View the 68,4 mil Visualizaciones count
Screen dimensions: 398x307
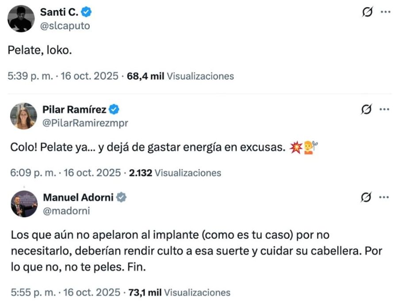point(180,76)
